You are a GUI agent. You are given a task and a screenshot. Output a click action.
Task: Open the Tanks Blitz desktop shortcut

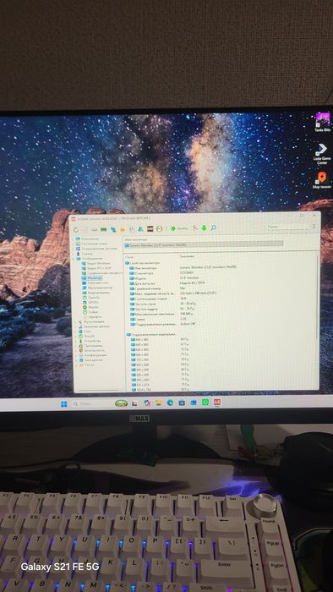(323, 122)
